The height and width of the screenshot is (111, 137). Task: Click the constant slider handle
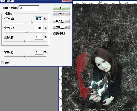click(x=25, y=57)
